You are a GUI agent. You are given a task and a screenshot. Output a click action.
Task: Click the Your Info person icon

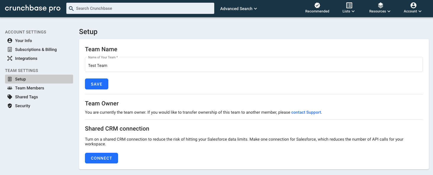(10, 41)
